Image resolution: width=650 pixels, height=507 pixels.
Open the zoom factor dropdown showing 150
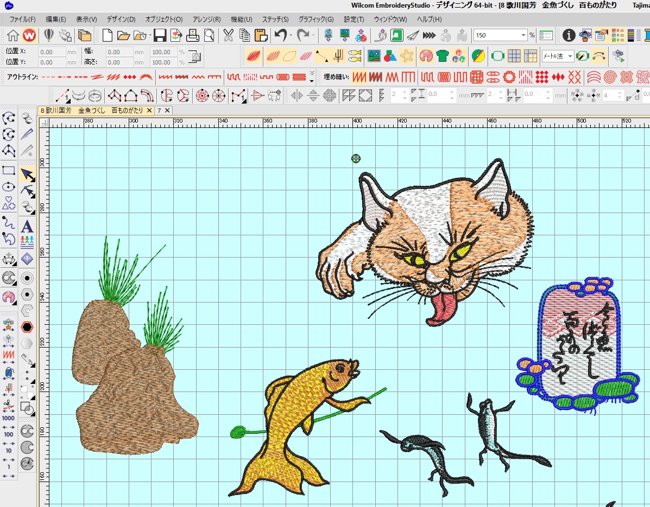[523, 35]
